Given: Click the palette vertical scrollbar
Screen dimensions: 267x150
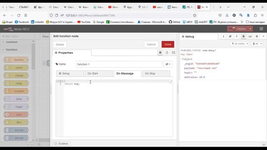Looking at the screenshot, I should pyautogui.click(x=33, y=56).
